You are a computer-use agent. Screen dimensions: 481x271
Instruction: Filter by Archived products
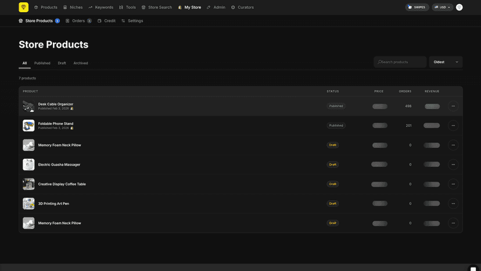tap(81, 63)
